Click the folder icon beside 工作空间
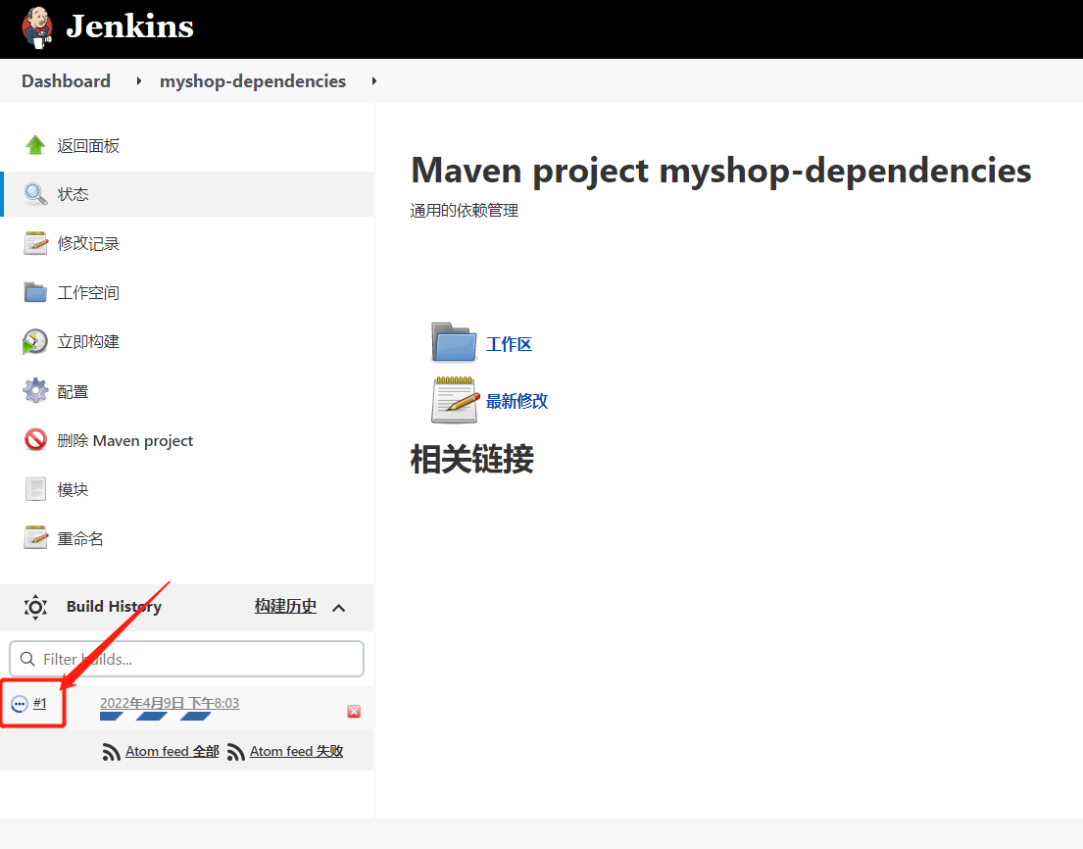 click(x=35, y=292)
